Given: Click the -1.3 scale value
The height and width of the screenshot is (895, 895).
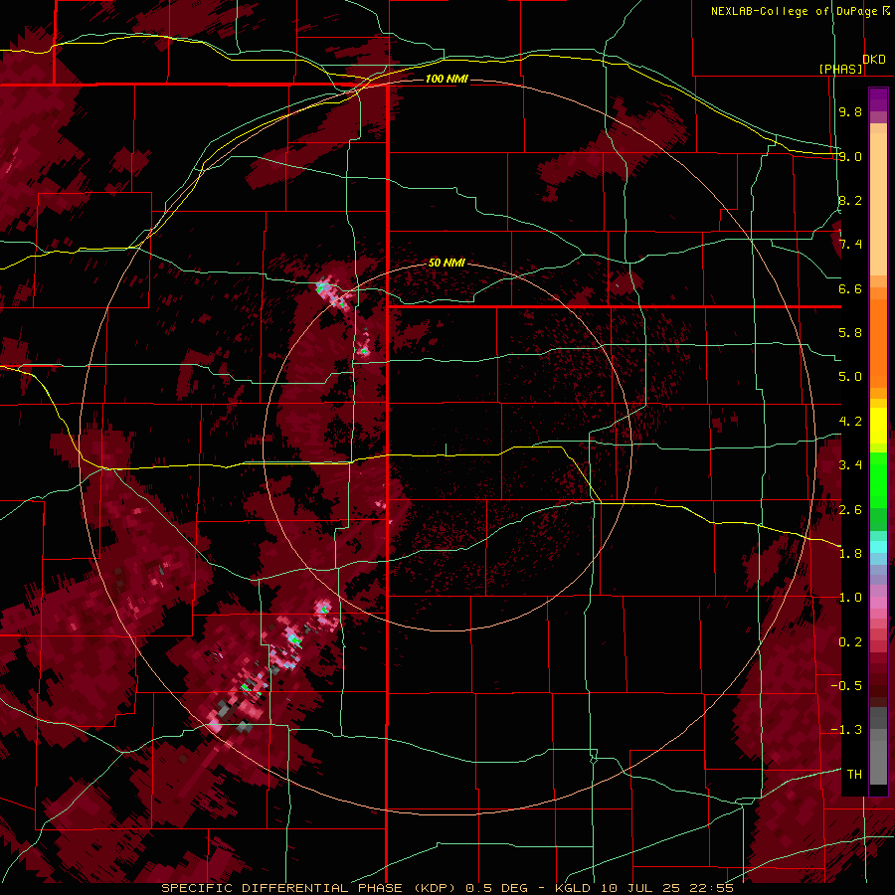Looking at the screenshot, I should [x=846, y=730].
